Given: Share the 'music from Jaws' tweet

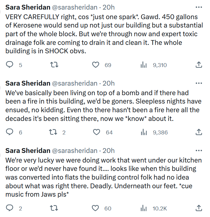Looking at the screenshot, I should 199,208.
